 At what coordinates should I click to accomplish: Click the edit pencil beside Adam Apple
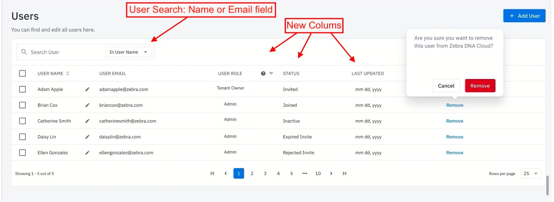coord(87,89)
